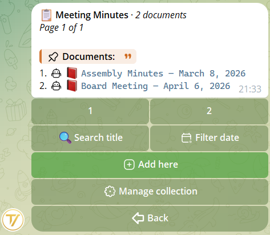This screenshot has width=270, height=235.
Task: Click the pushpin icon next to Documents
Action: pyautogui.click(x=53, y=56)
